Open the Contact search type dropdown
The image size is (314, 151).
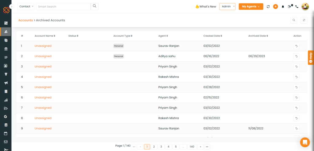click(26, 6)
